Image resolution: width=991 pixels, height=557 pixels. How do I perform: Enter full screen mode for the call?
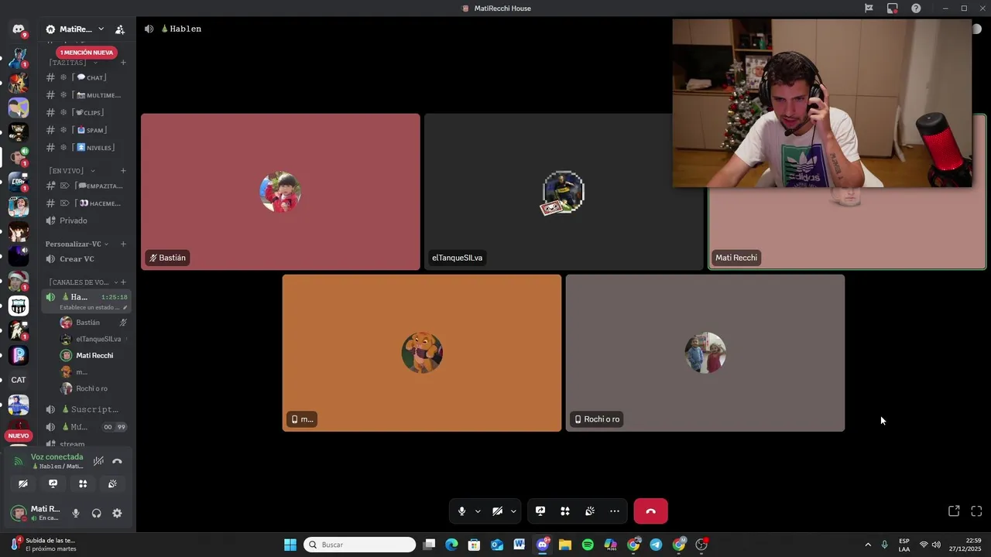click(x=976, y=511)
